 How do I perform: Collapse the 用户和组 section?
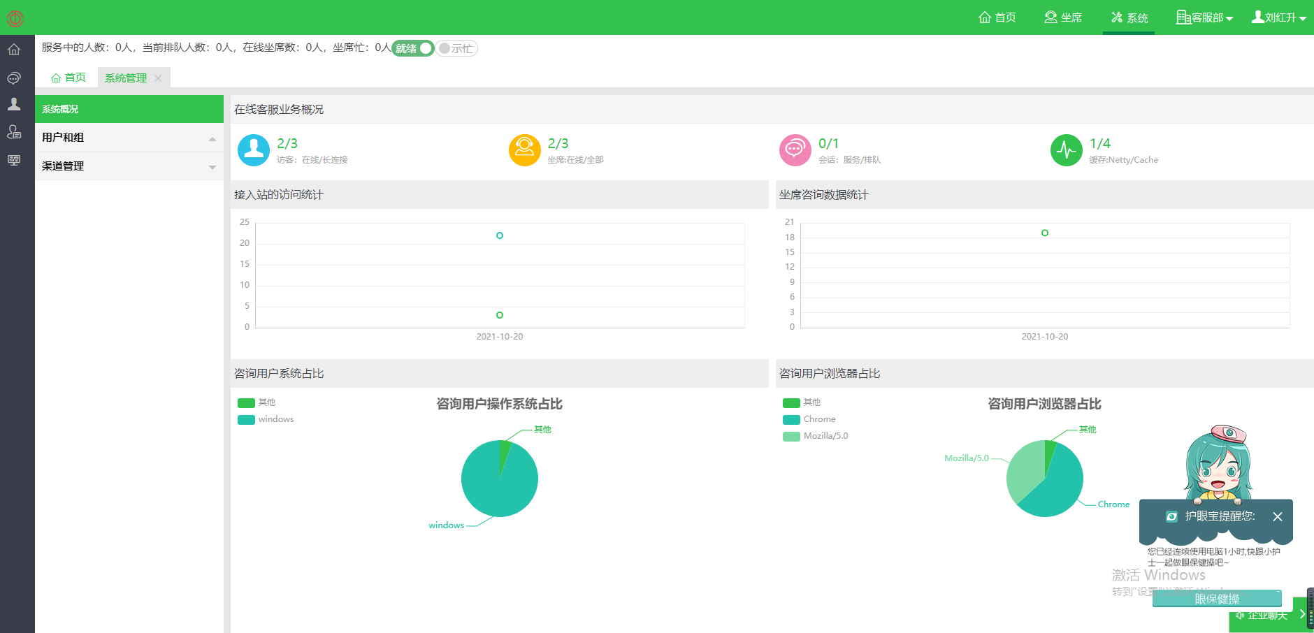click(129, 137)
